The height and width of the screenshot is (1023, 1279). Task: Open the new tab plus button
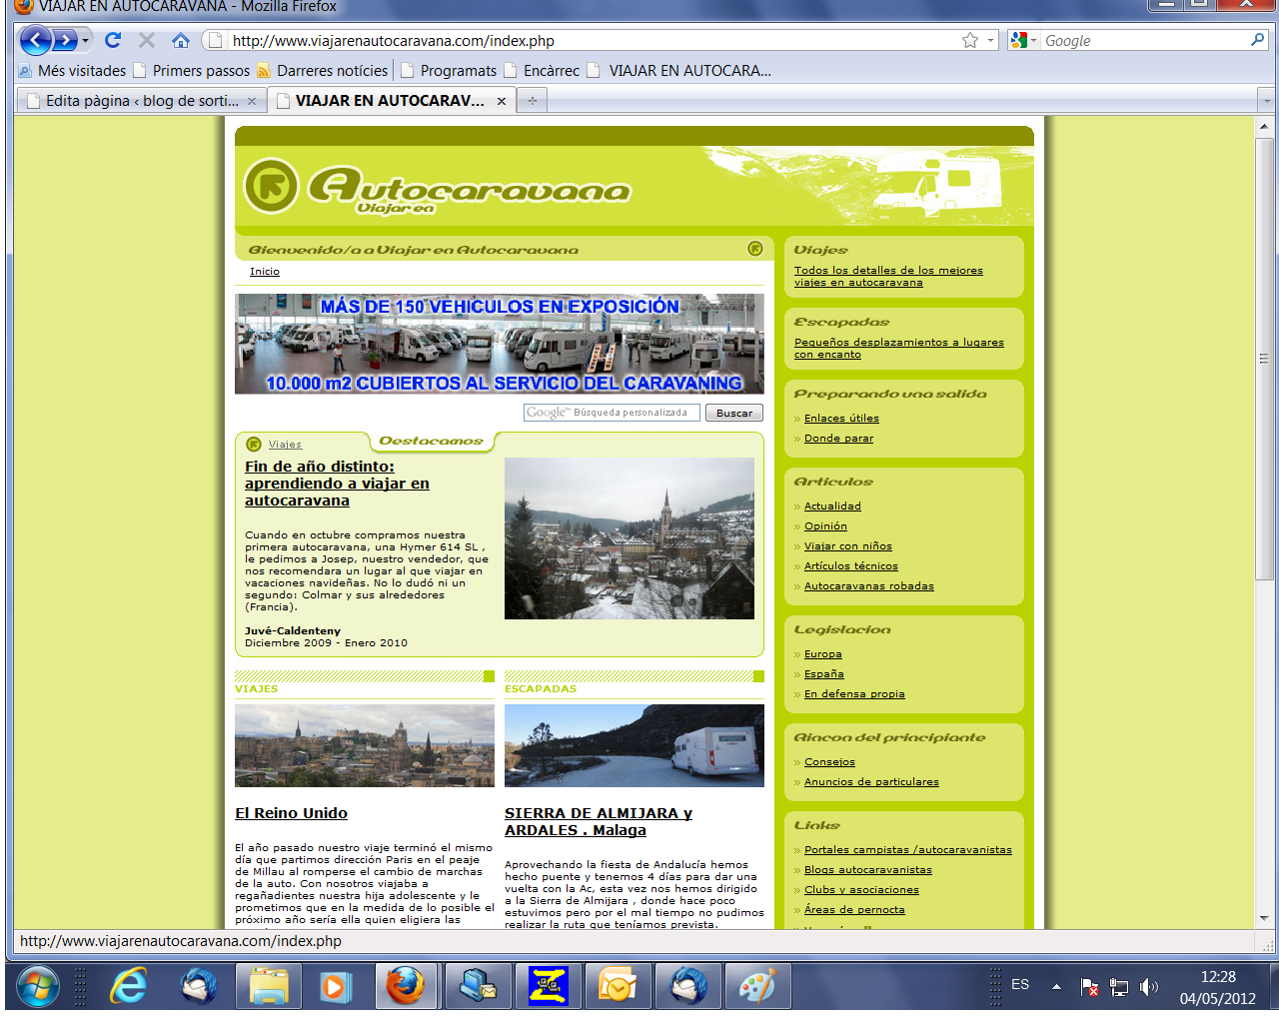[533, 100]
